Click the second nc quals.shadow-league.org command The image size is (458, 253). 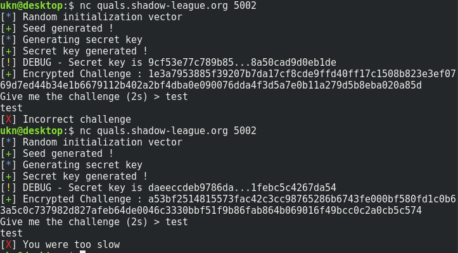[x=168, y=131]
